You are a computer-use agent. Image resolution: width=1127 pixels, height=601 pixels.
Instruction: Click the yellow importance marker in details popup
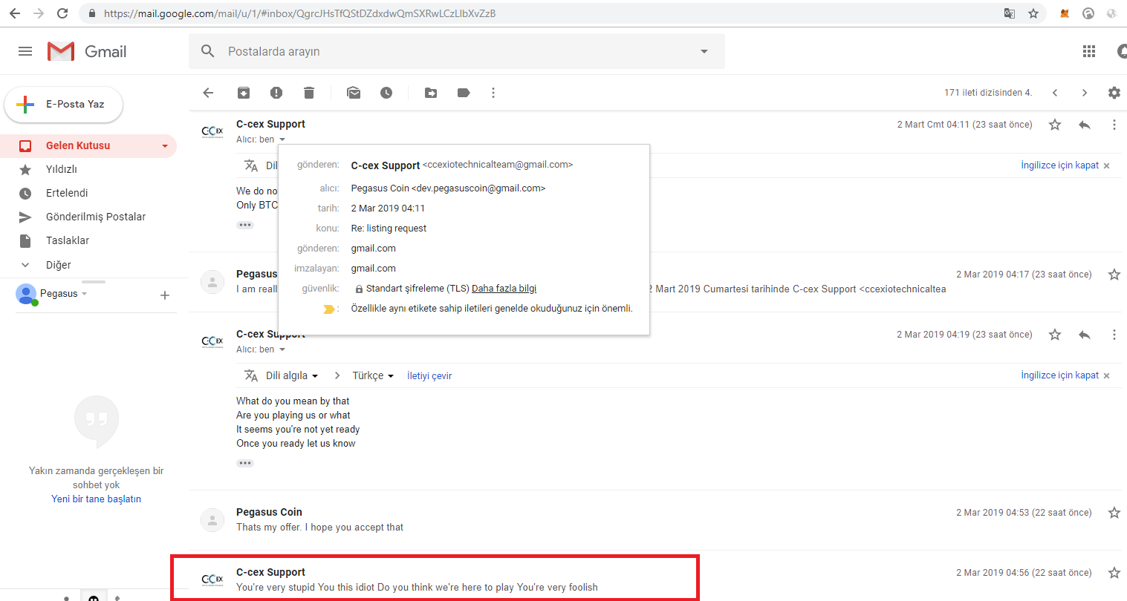328,309
